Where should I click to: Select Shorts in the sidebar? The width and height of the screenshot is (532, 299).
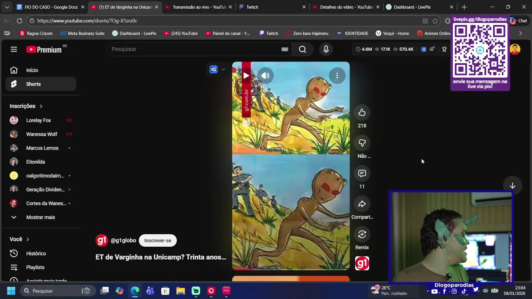tap(41, 84)
